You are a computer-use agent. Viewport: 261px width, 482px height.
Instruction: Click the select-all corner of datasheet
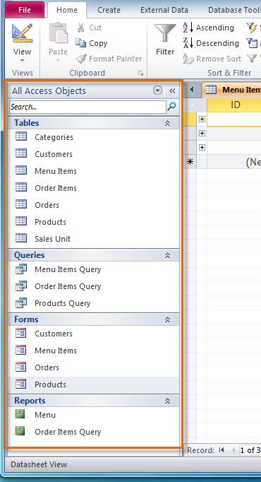pyautogui.click(x=190, y=105)
